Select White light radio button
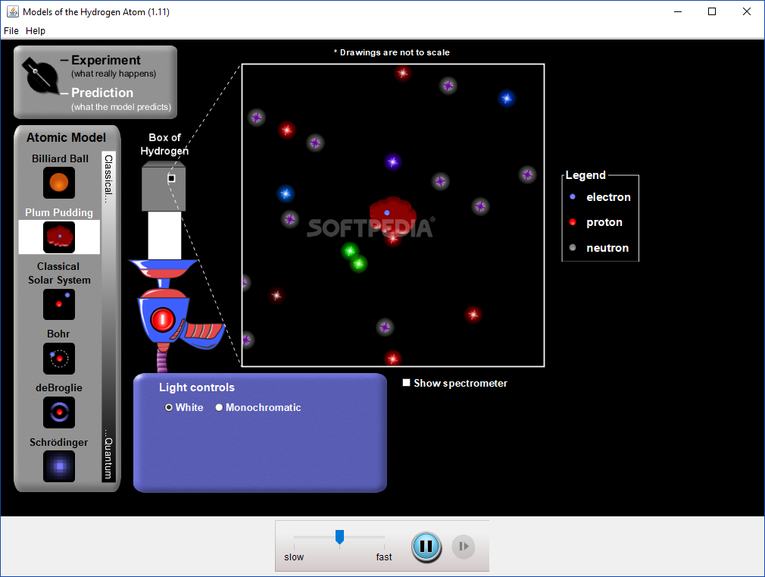The width and height of the screenshot is (765, 577). (169, 407)
